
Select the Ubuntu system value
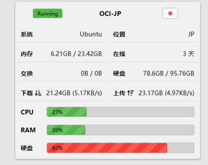pyautogui.click(x=91, y=34)
